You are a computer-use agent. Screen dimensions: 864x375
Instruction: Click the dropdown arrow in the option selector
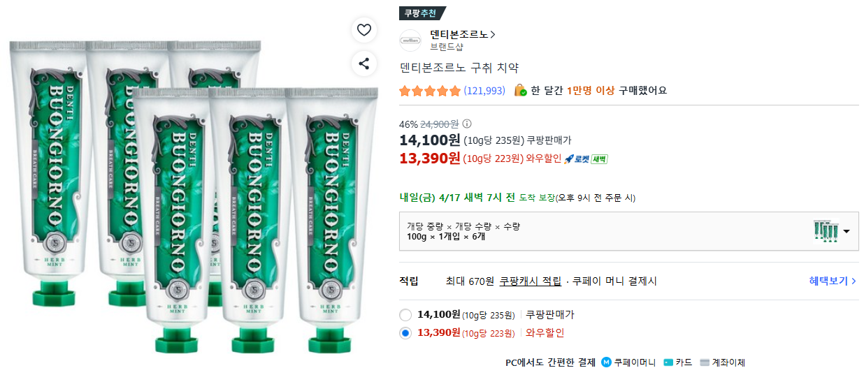(847, 232)
